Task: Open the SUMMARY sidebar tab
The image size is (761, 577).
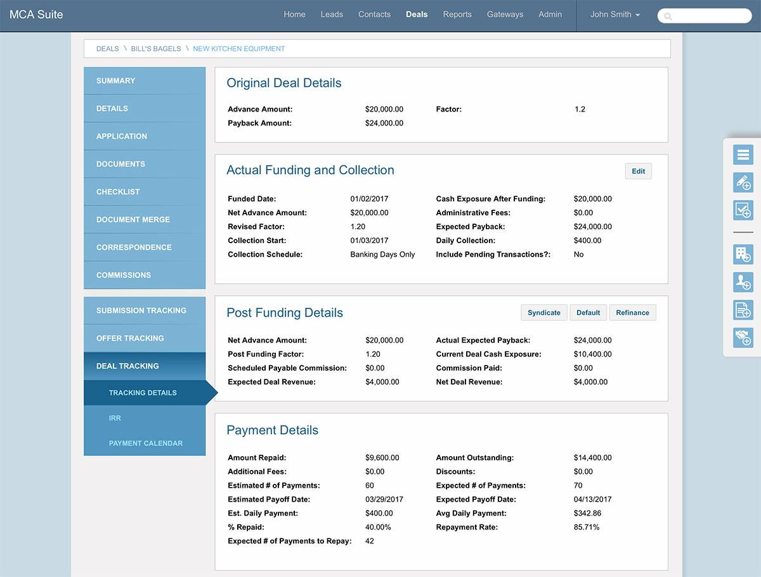Action: pyautogui.click(x=145, y=81)
